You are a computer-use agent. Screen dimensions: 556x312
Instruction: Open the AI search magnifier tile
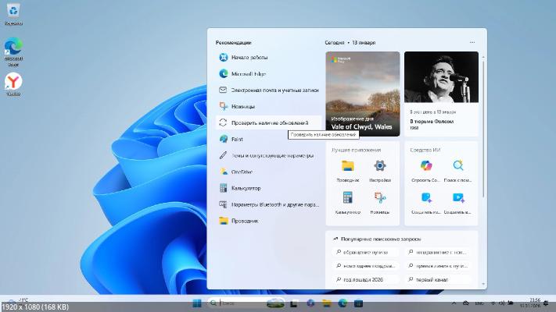(x=458, y=165)
